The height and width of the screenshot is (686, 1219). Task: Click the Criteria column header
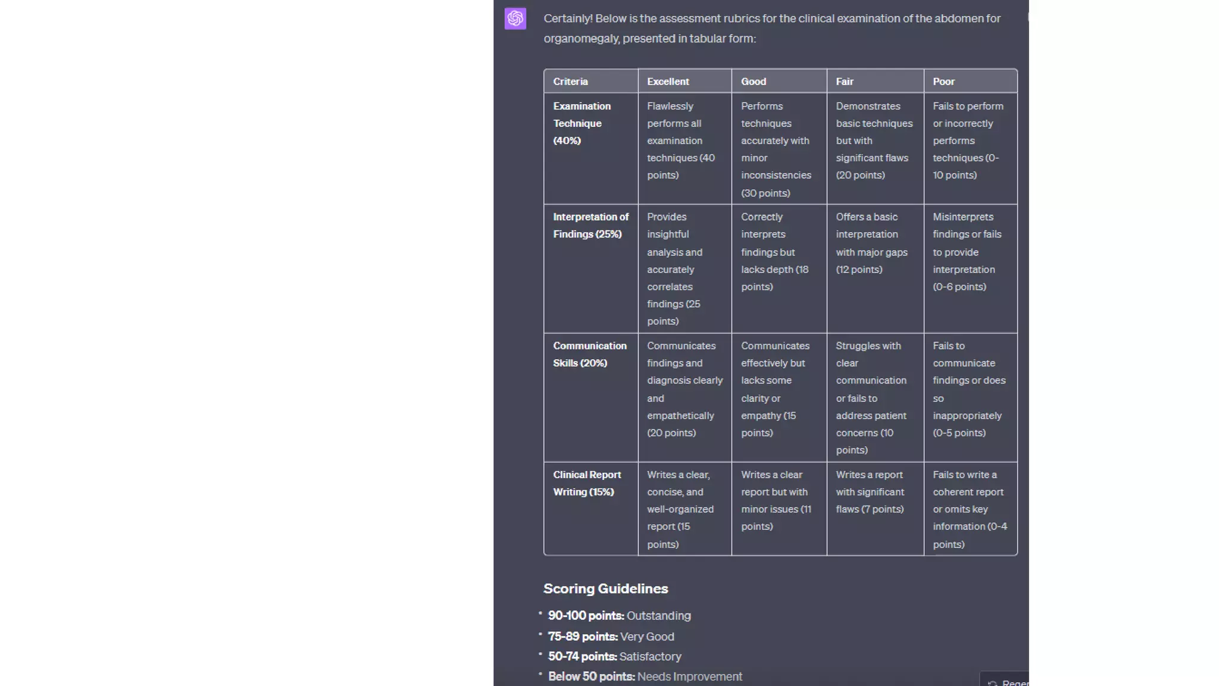pyautogui.click(x=570, y=82)
